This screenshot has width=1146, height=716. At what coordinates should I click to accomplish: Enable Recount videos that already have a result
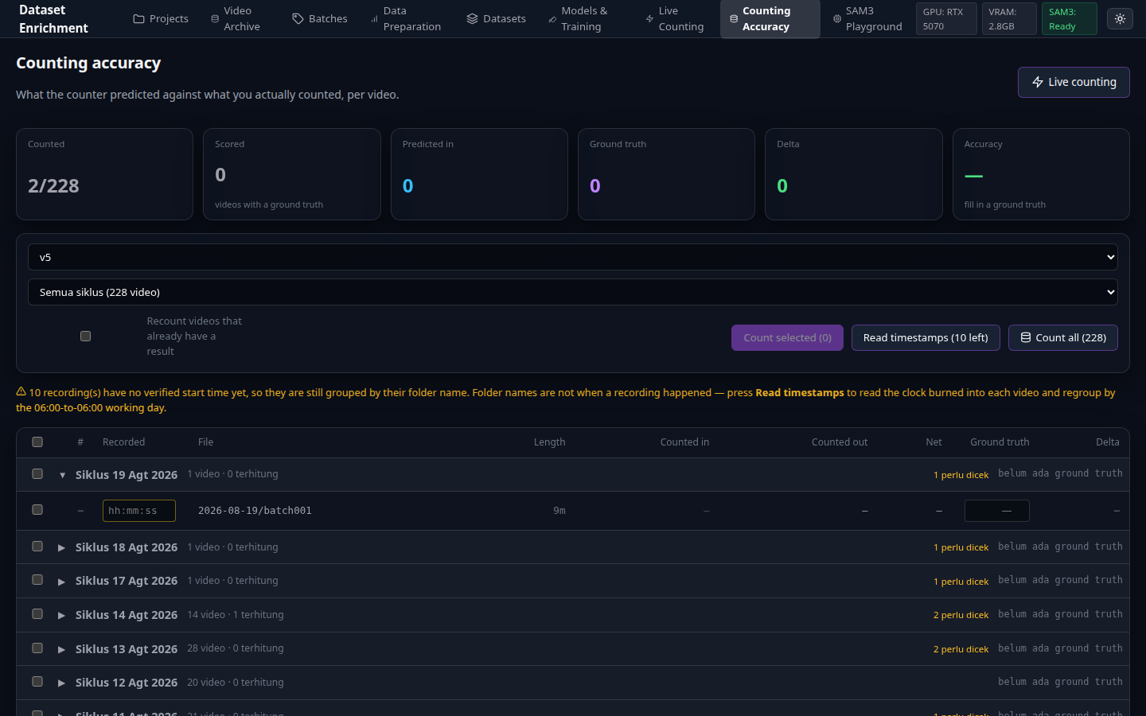tap(85, 336)
